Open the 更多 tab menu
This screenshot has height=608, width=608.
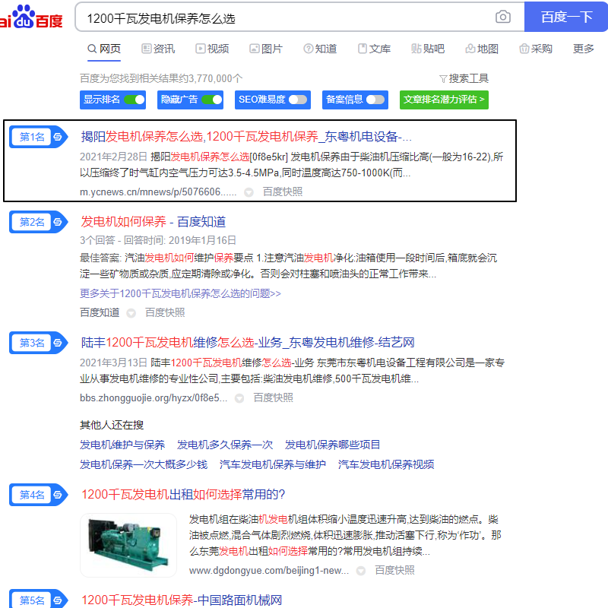[584, 49]
